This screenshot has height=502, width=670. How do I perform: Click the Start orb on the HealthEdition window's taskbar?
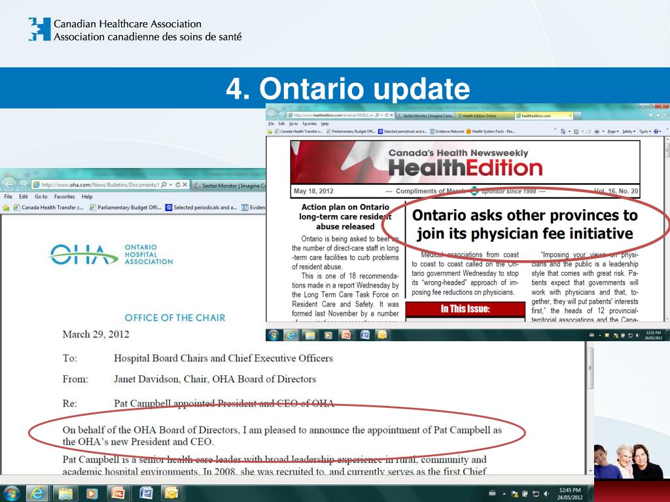[x=273, y=335]
